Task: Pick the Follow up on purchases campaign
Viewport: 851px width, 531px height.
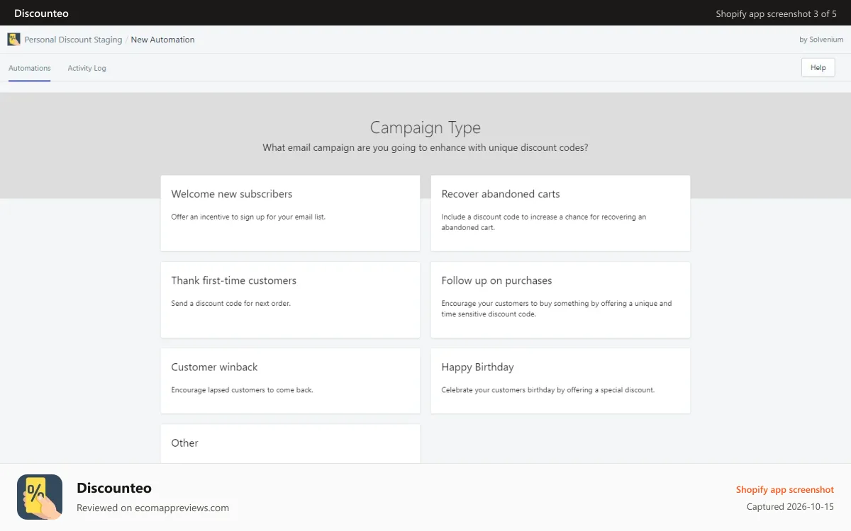Action: [x=560, y=299]
